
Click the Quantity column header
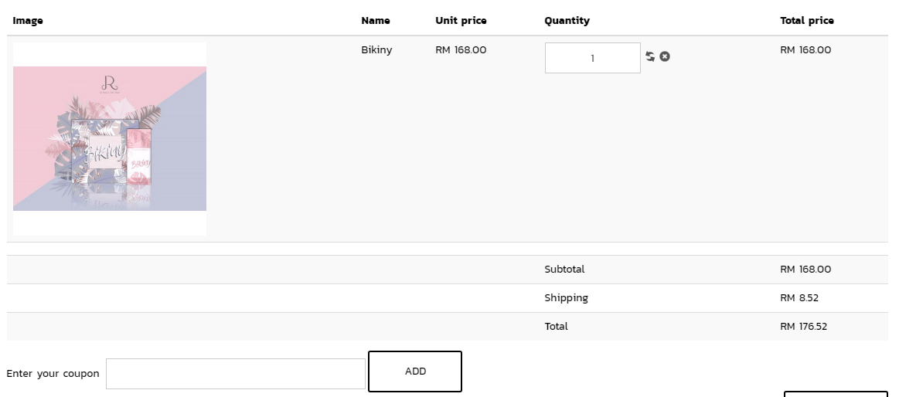[567, 21]
